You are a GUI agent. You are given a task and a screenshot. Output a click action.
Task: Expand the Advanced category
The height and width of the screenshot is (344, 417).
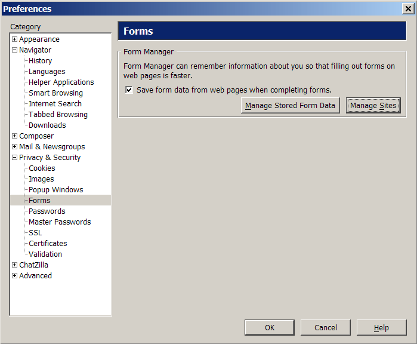tap(15, 275)
